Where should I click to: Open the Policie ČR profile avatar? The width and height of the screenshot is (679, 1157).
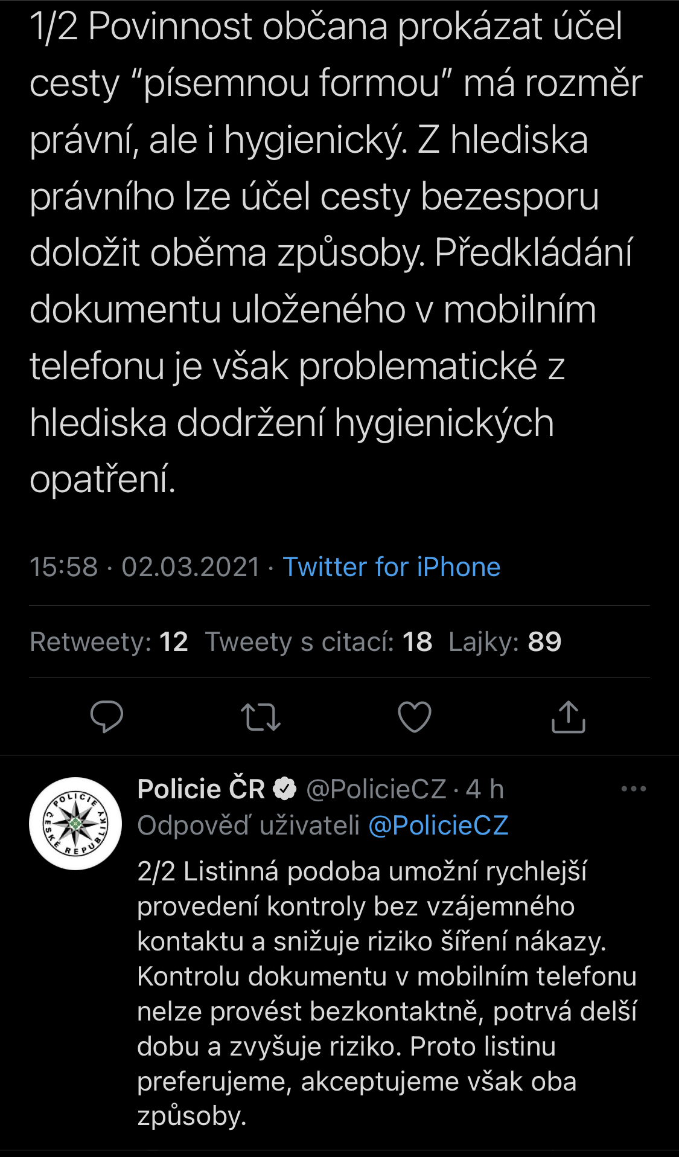tap(75, 824)
